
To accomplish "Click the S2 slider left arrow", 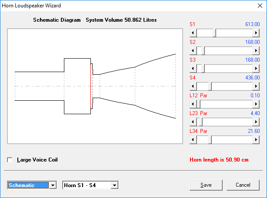I will (x=193, y=51).
